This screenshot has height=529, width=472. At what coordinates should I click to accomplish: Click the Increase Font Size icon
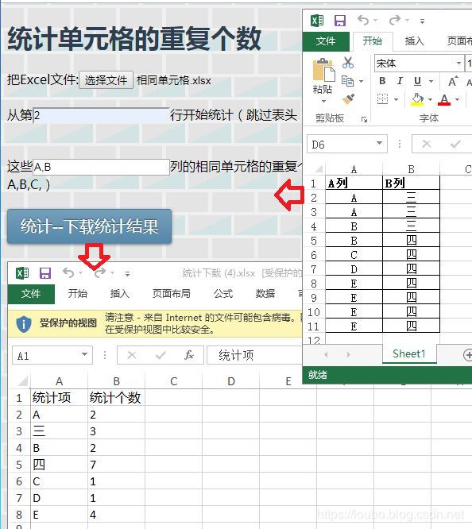tap(453, 81)
